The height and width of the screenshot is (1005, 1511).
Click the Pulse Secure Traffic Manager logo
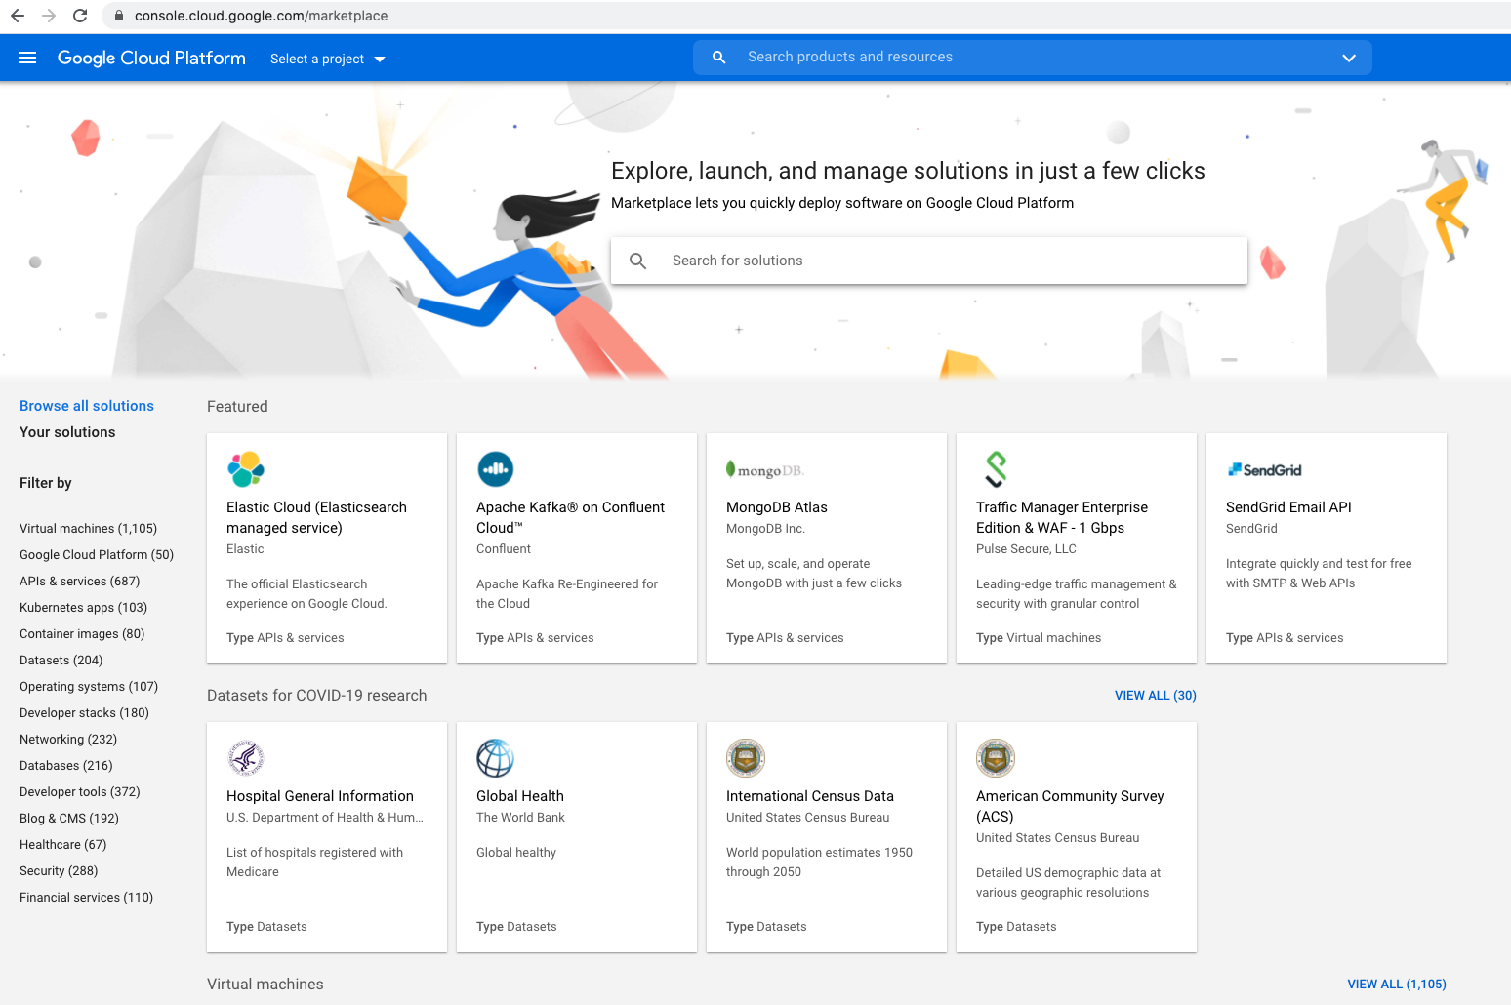(996, 469)
